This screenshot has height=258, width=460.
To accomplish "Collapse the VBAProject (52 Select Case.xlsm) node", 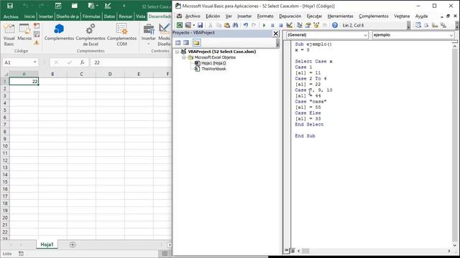I will tap(178, 52).
